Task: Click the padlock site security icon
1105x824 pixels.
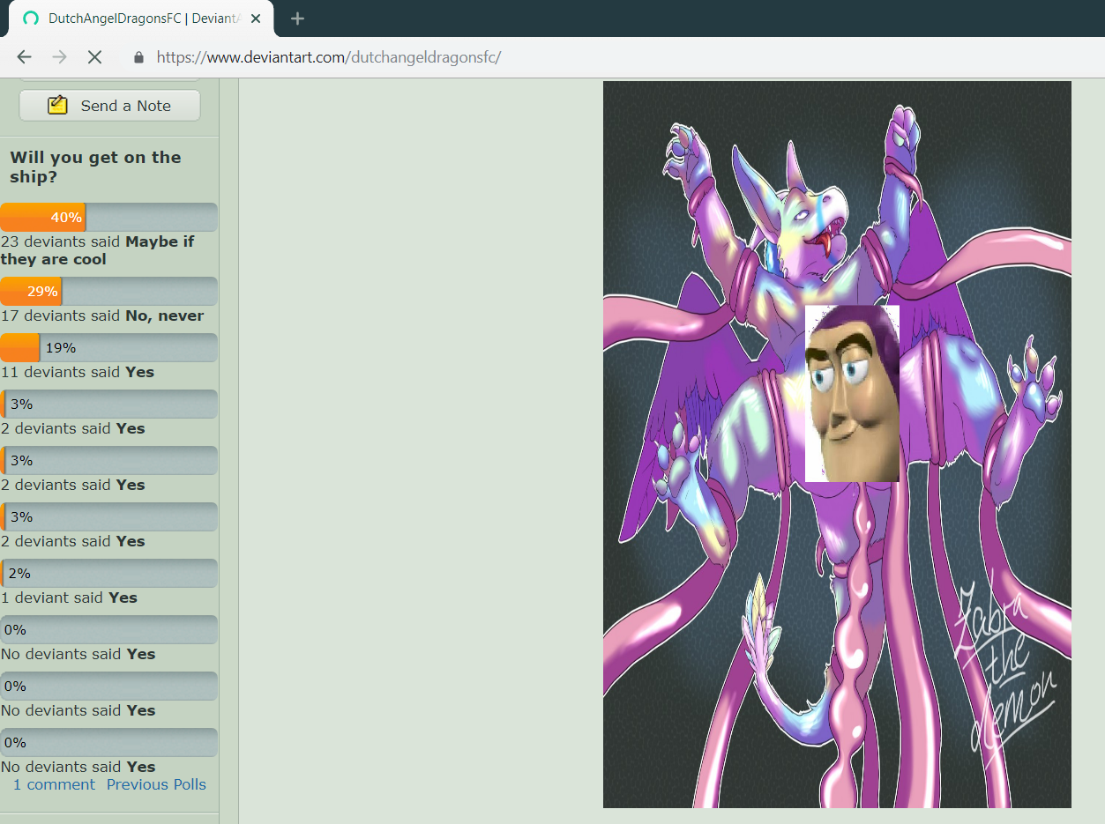Action: pos(138,57)
